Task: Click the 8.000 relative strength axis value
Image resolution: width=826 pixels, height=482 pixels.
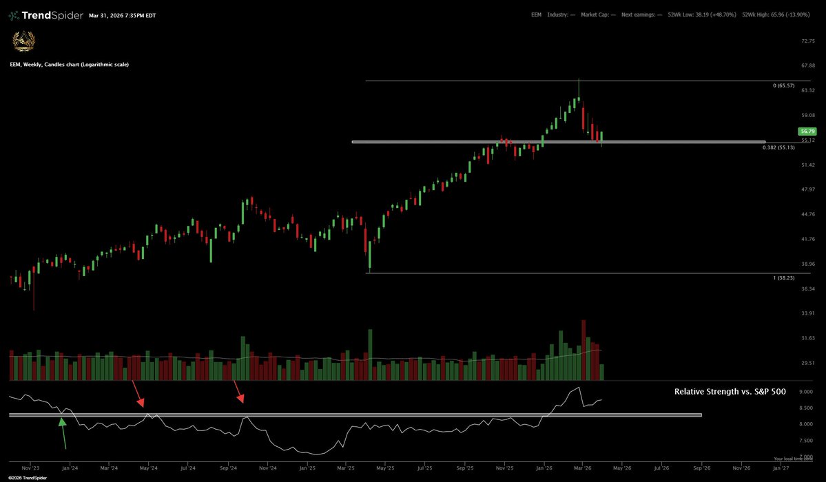Action: [x=806, y=424]
